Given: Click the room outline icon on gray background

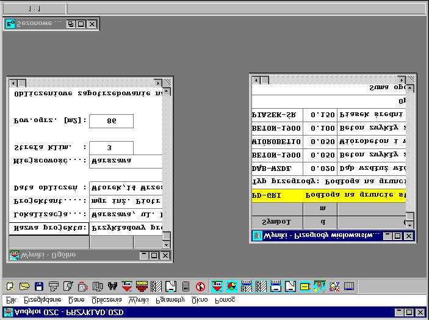Looking at the screenshot, I should (x=171, y=286).
